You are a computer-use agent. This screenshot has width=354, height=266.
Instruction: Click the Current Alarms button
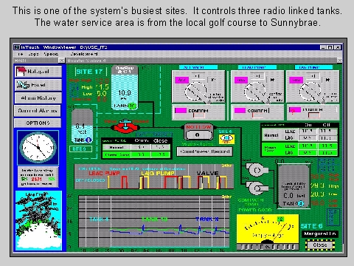click(38, 111)
